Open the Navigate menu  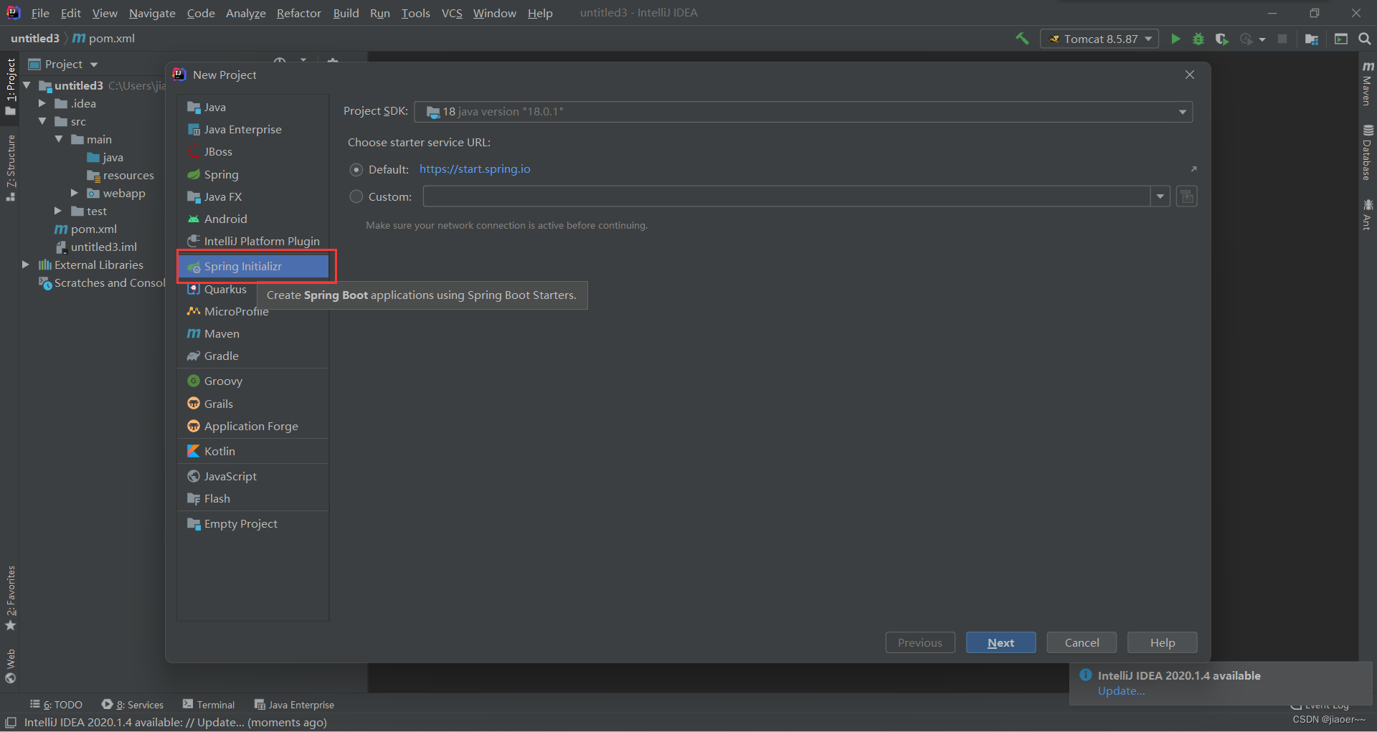[x=152, y=13]
